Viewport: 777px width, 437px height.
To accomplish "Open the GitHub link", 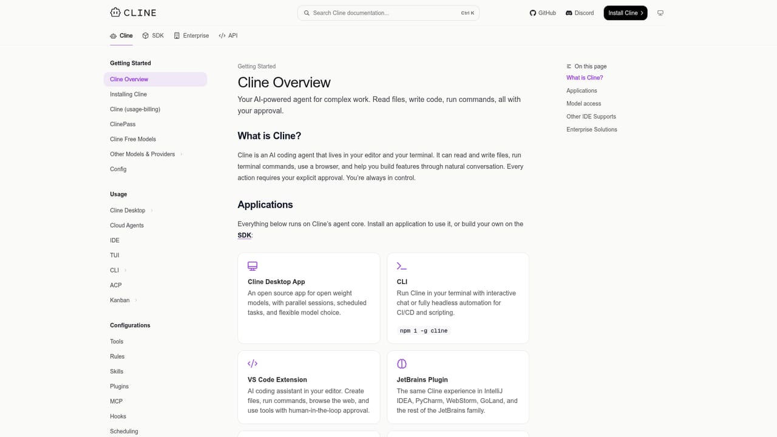I will click(543, 13).
